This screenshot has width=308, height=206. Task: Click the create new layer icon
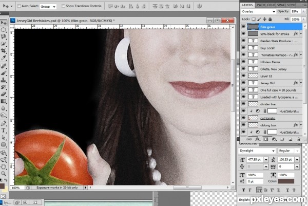coord(291,139)
